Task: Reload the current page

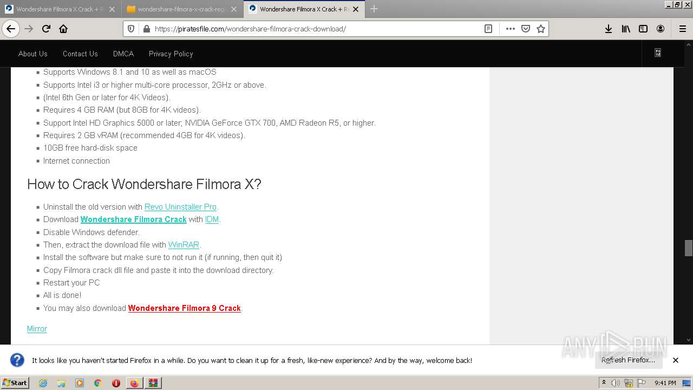Action: [x=46, y=29]
